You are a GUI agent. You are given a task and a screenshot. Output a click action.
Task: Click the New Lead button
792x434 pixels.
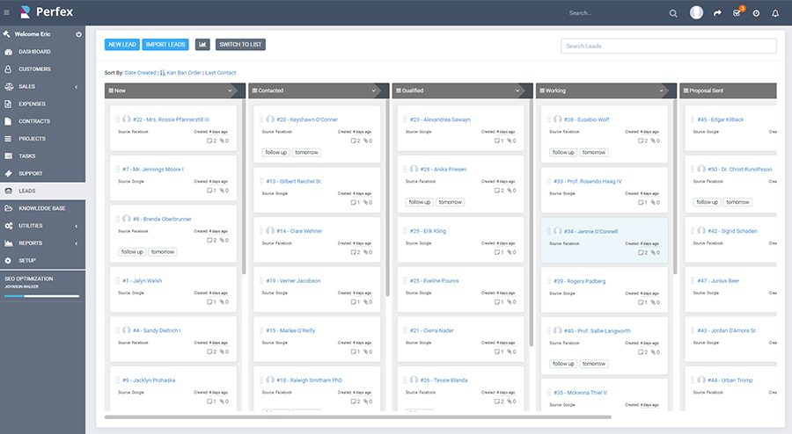point(121,45)
